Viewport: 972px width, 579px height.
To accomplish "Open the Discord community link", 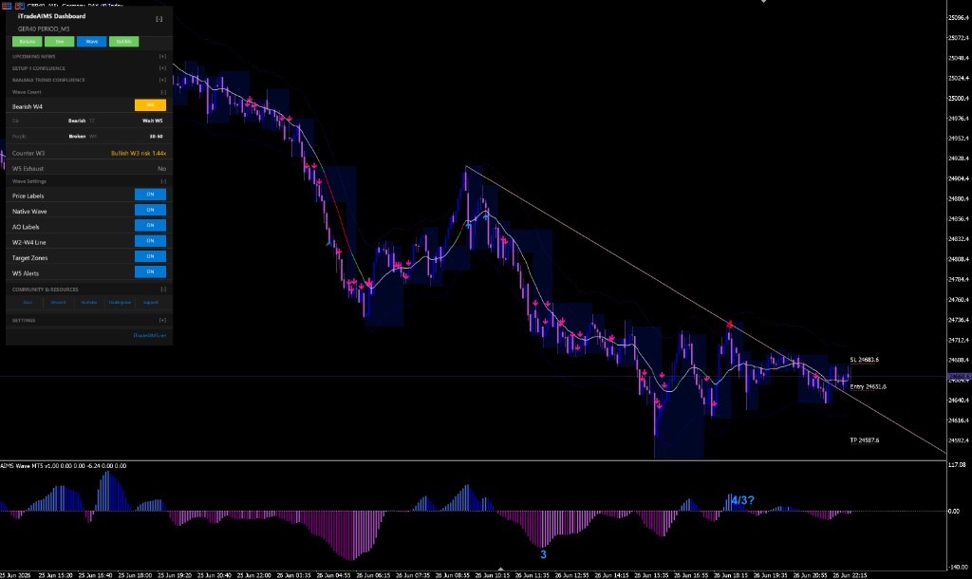I will [58, 303].
